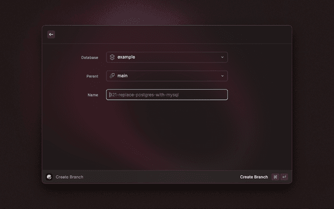Expand the Database dropdown chevron

(x=222, y=57)
